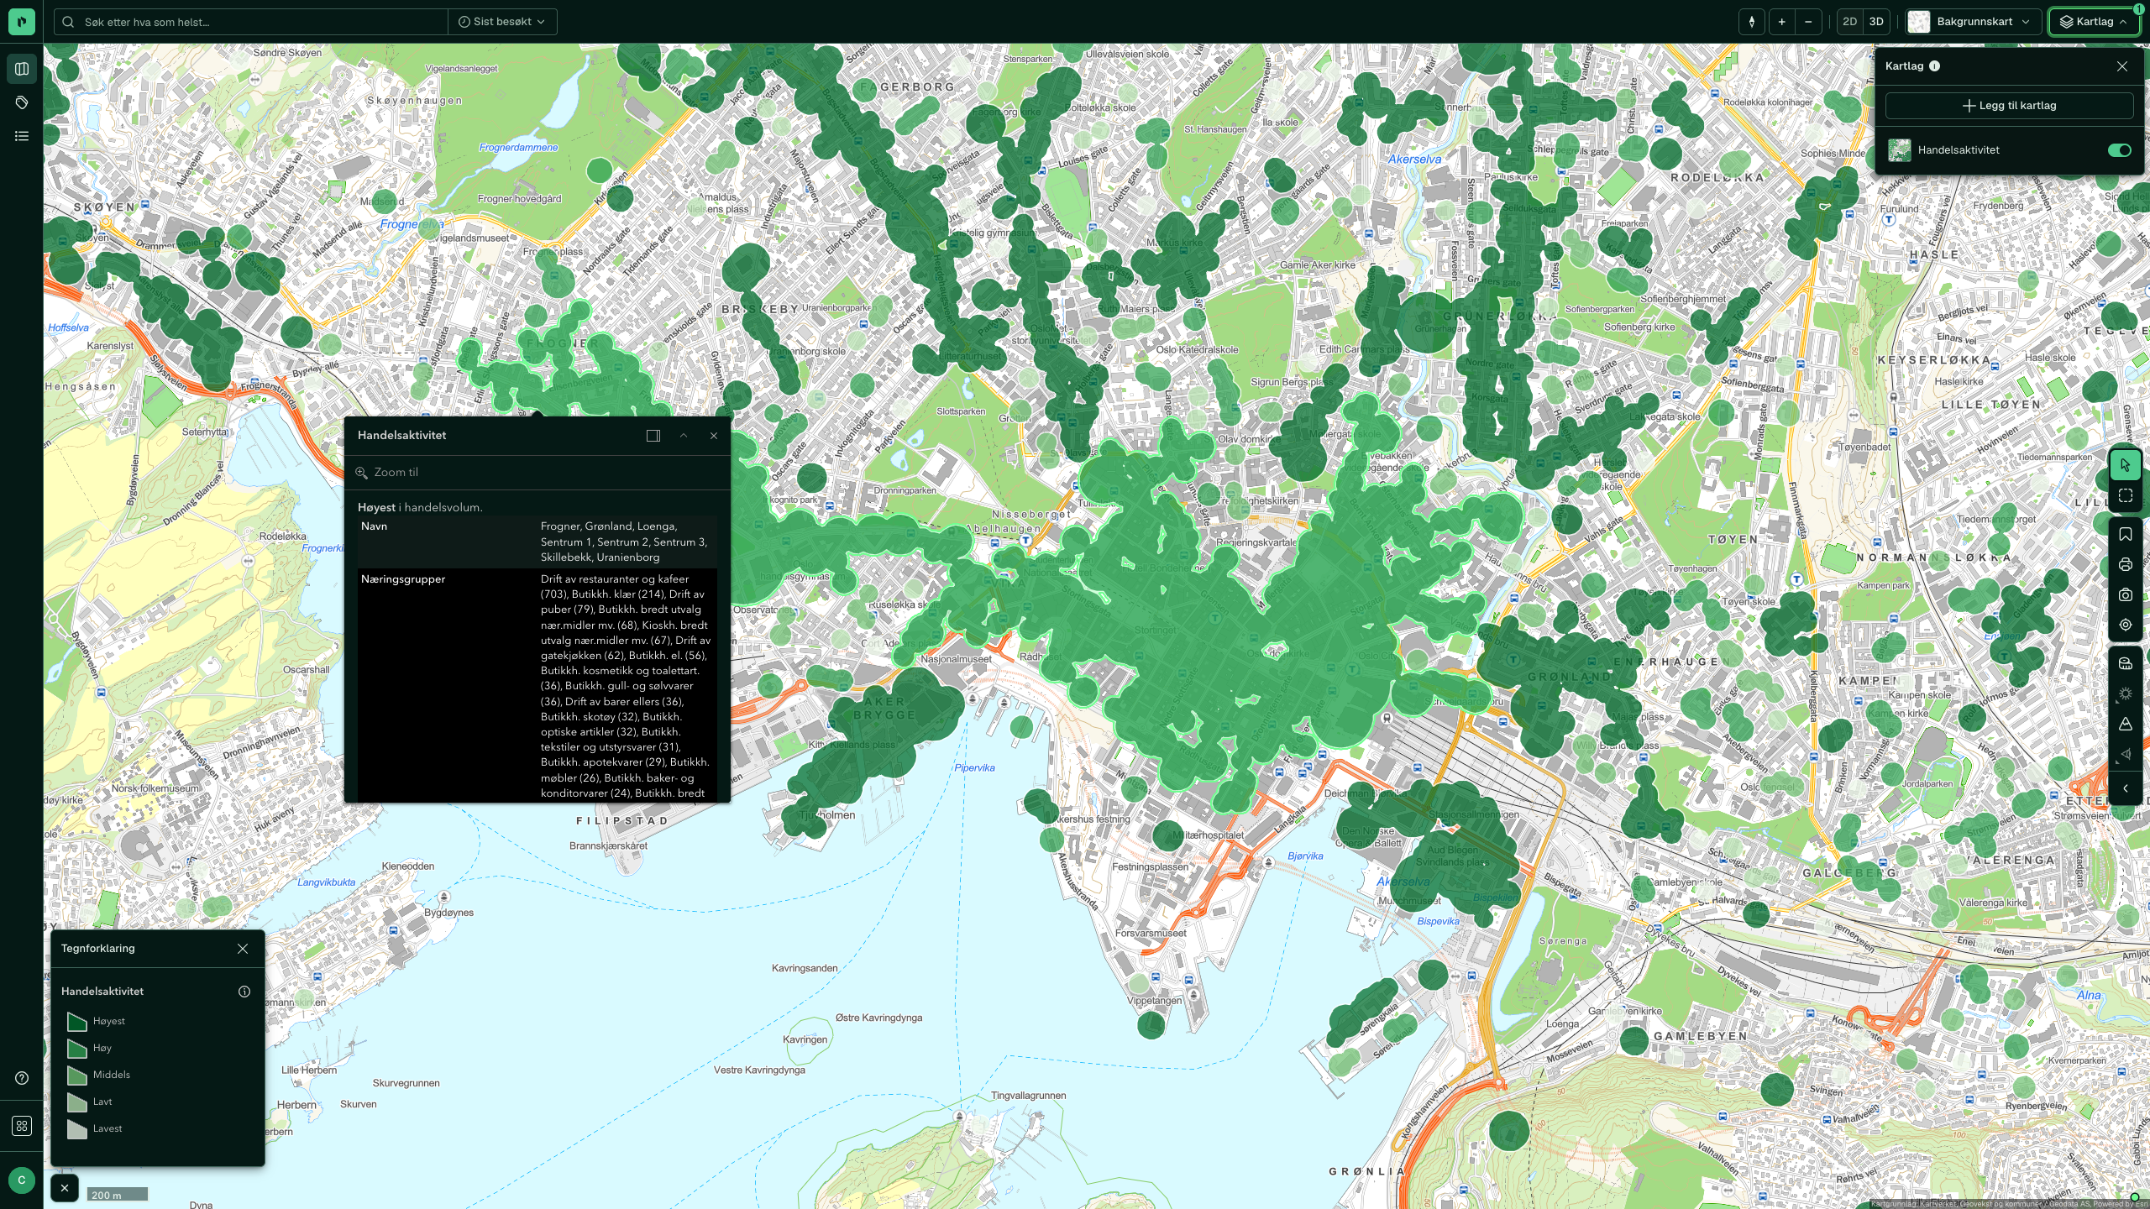Dock the Handelsaktivitet popup

click(653, 436)
